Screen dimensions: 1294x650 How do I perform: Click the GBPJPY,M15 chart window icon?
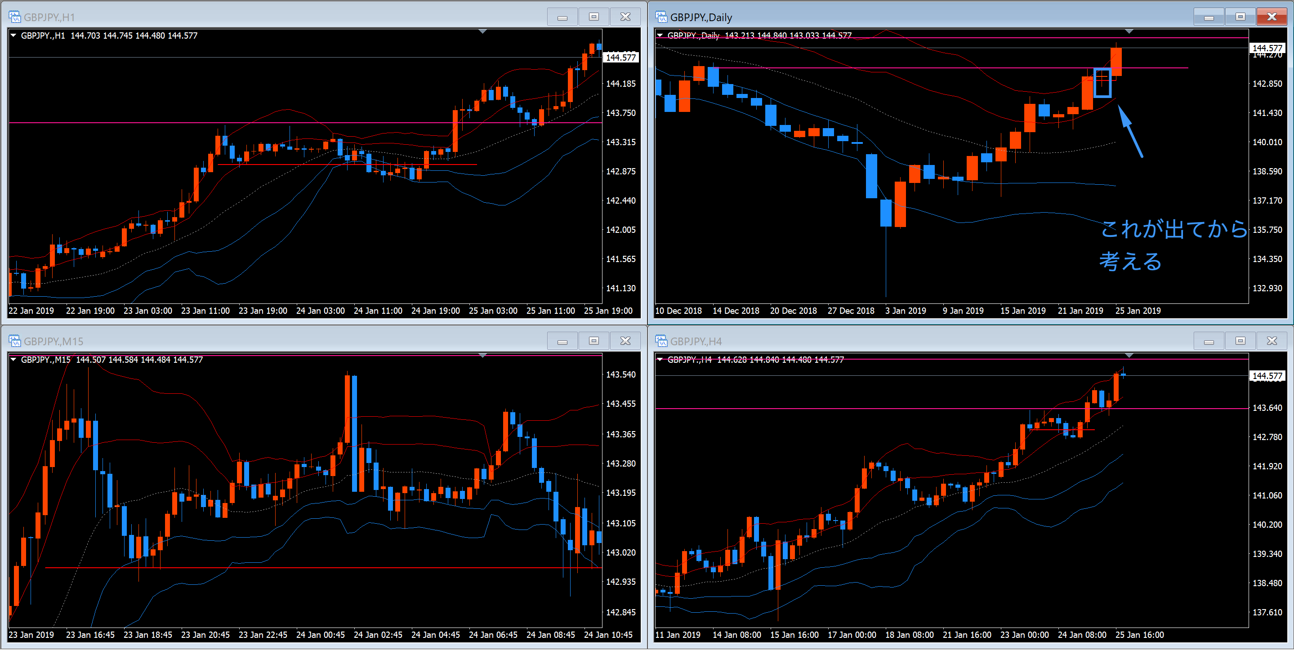click(14, 341)
